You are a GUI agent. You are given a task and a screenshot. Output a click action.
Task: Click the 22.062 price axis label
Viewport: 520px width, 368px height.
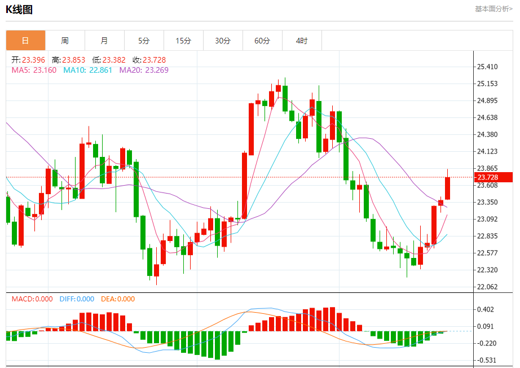point(487,287)
